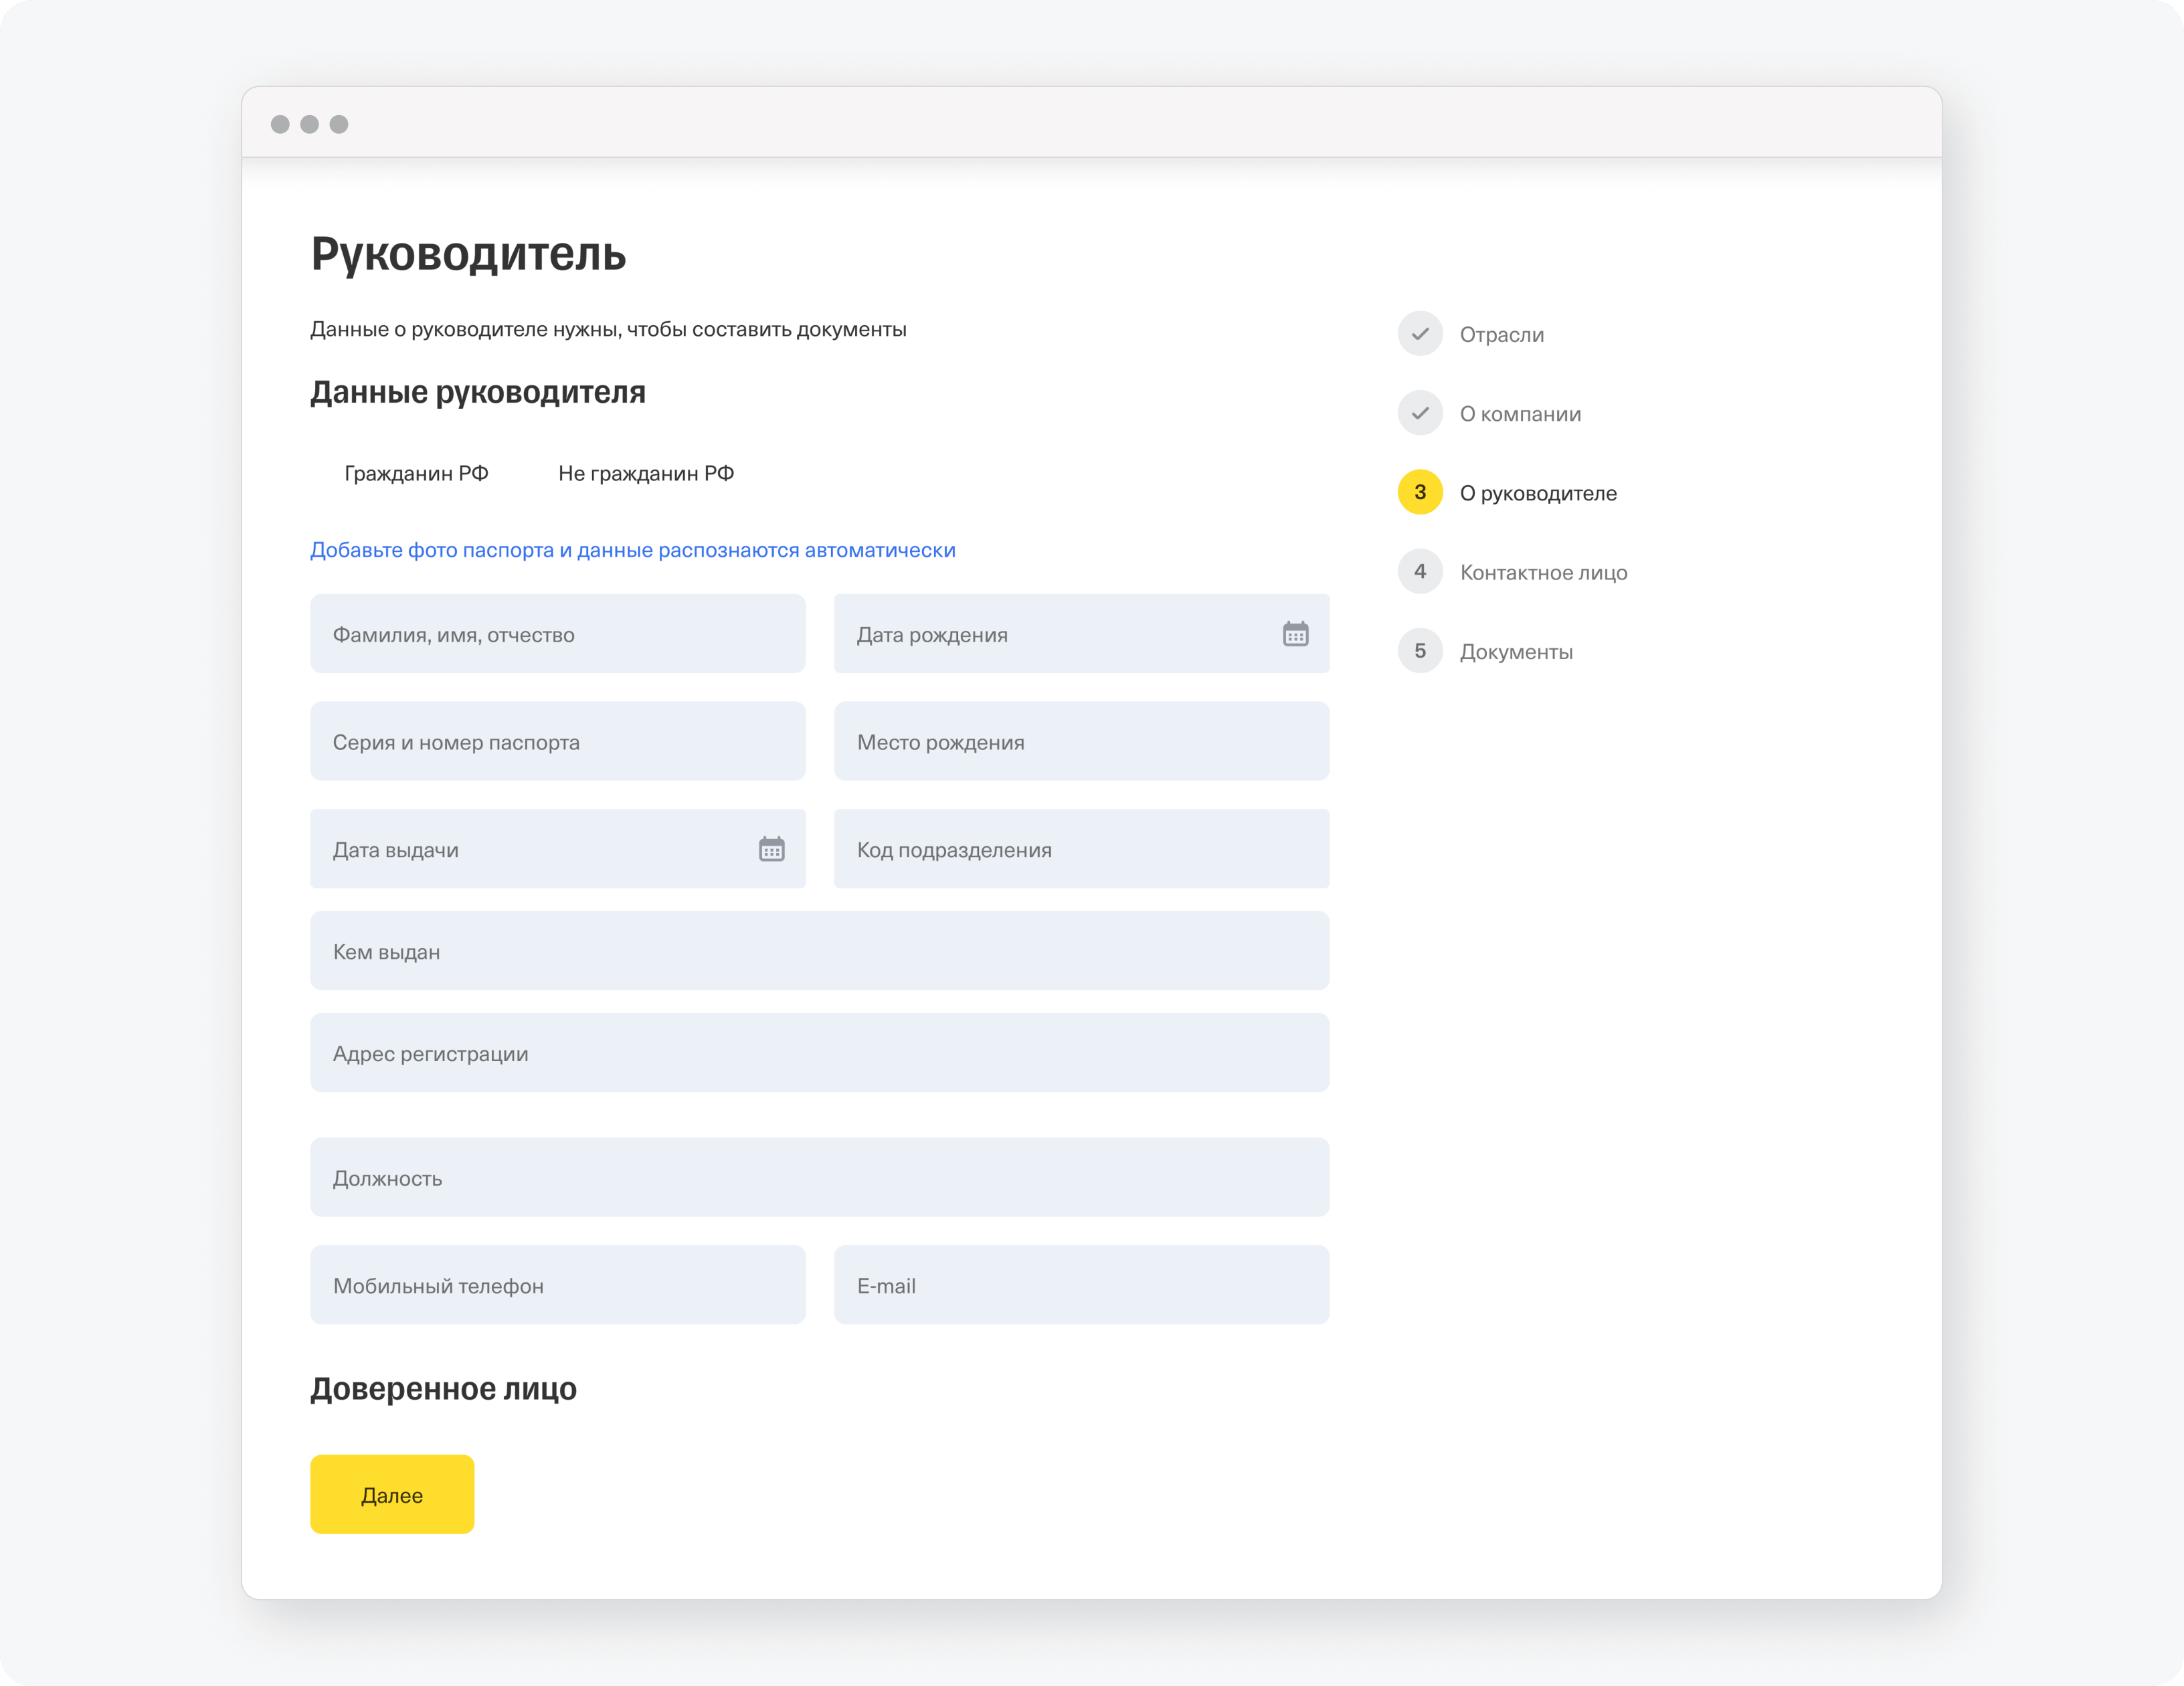Click the Доверенное лицо heading
This screenshot has height=1686, width=2184.
(443, 1389)
